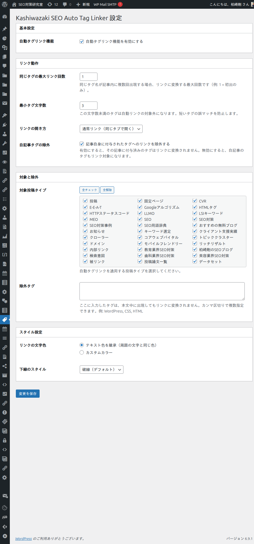254x544 pixels.
Task: Open the diamond code icon in sidebar
Action: [5, 527]
